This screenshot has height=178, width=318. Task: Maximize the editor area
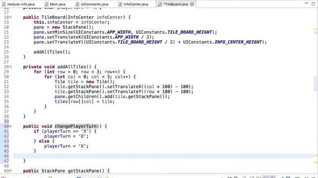pyautogui.click(x=314, y=4)
